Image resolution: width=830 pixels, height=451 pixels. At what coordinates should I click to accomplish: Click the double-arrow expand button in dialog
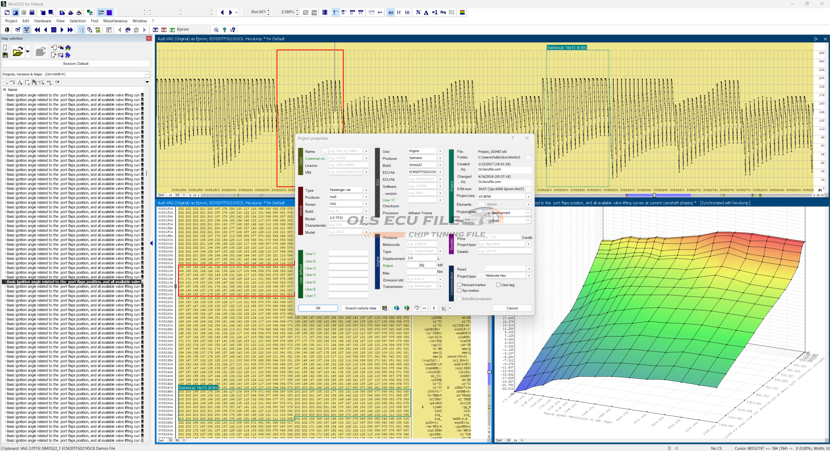click(424, 308)
